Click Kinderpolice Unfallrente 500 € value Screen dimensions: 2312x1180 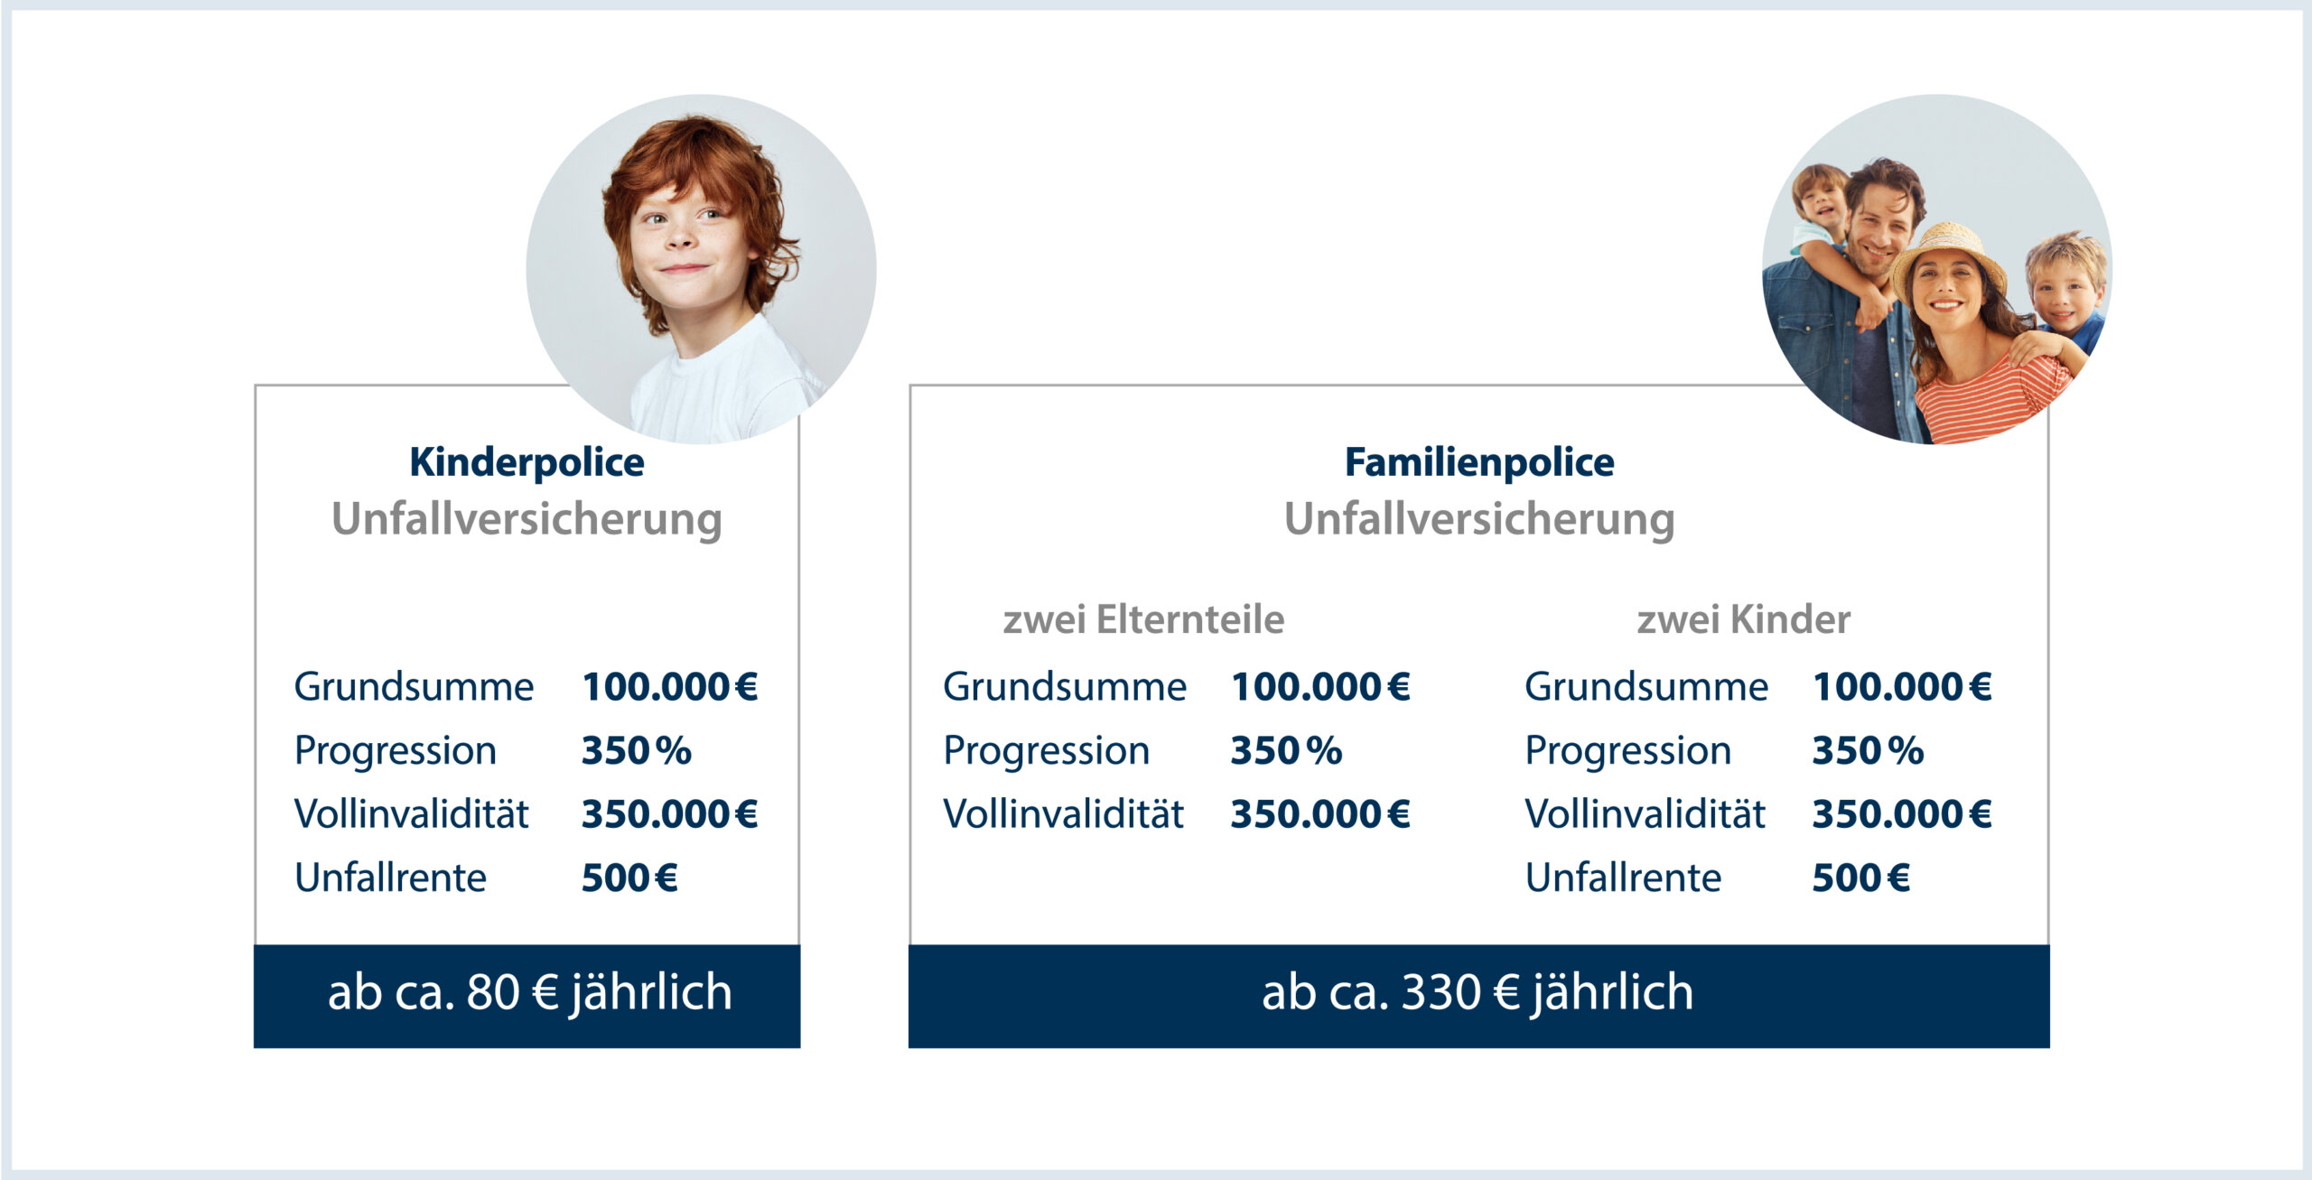click(x=629, y=878)
